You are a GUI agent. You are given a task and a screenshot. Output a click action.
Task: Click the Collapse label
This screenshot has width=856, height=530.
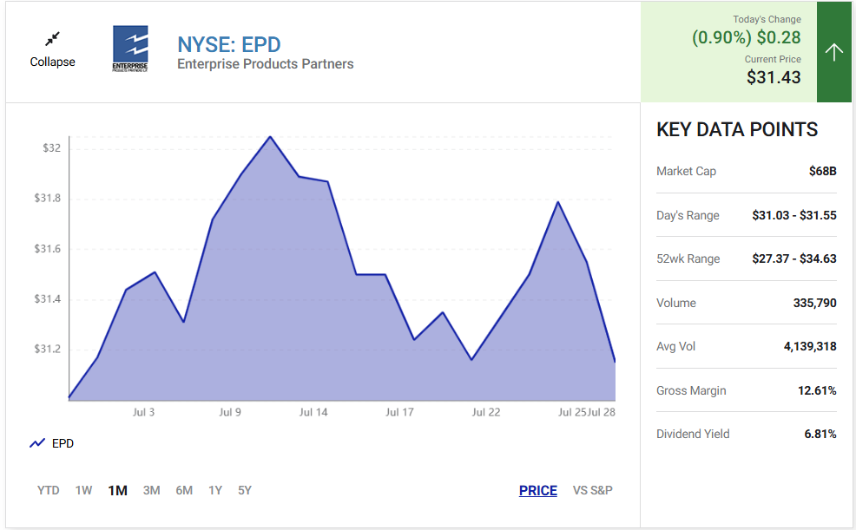pos(52,62)
